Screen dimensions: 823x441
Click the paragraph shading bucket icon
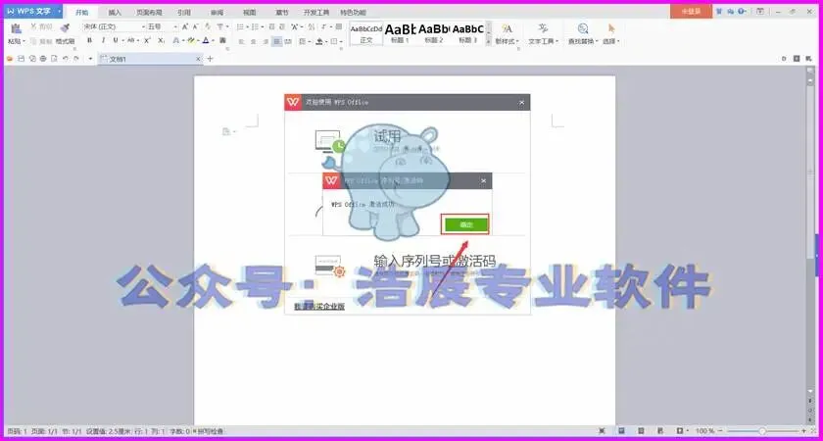(318, 41)
